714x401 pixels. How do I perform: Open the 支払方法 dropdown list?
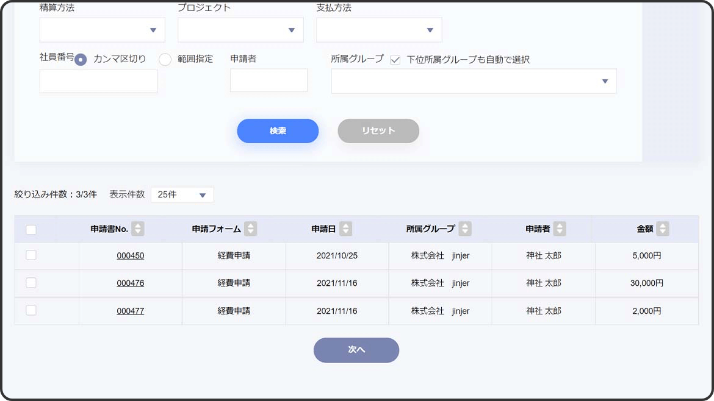tap(379, 30)
